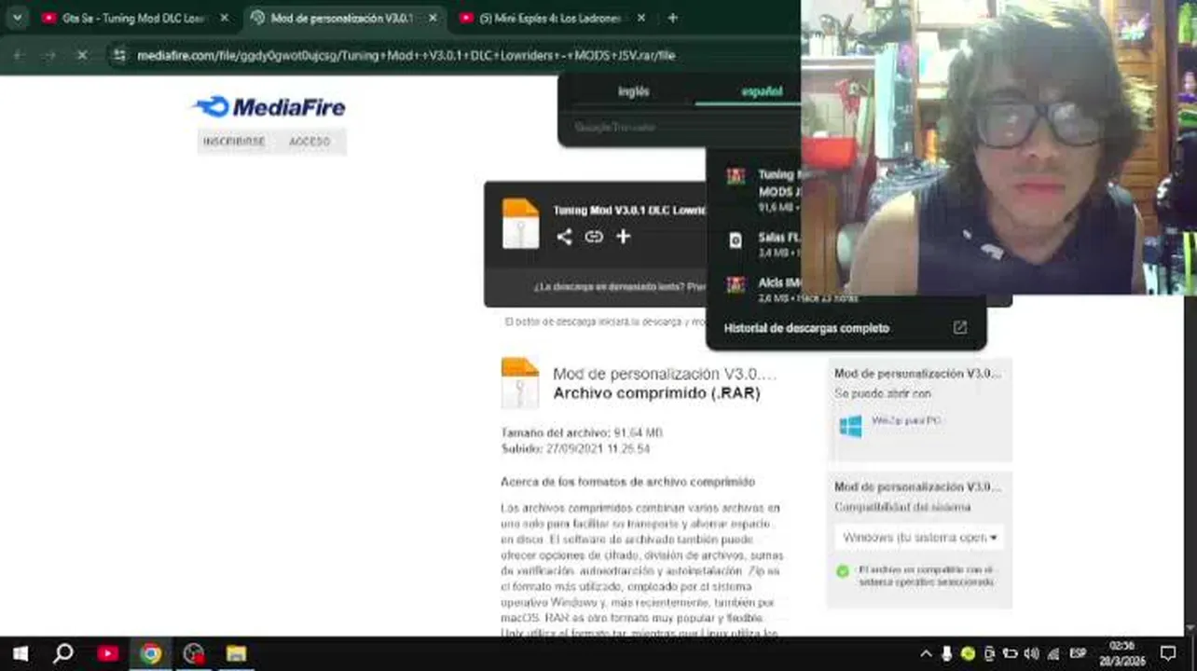Open the WinZip para PC link
Image resolution: width=1197 pixels, height=671 pixels.
(x=906, y=421)
